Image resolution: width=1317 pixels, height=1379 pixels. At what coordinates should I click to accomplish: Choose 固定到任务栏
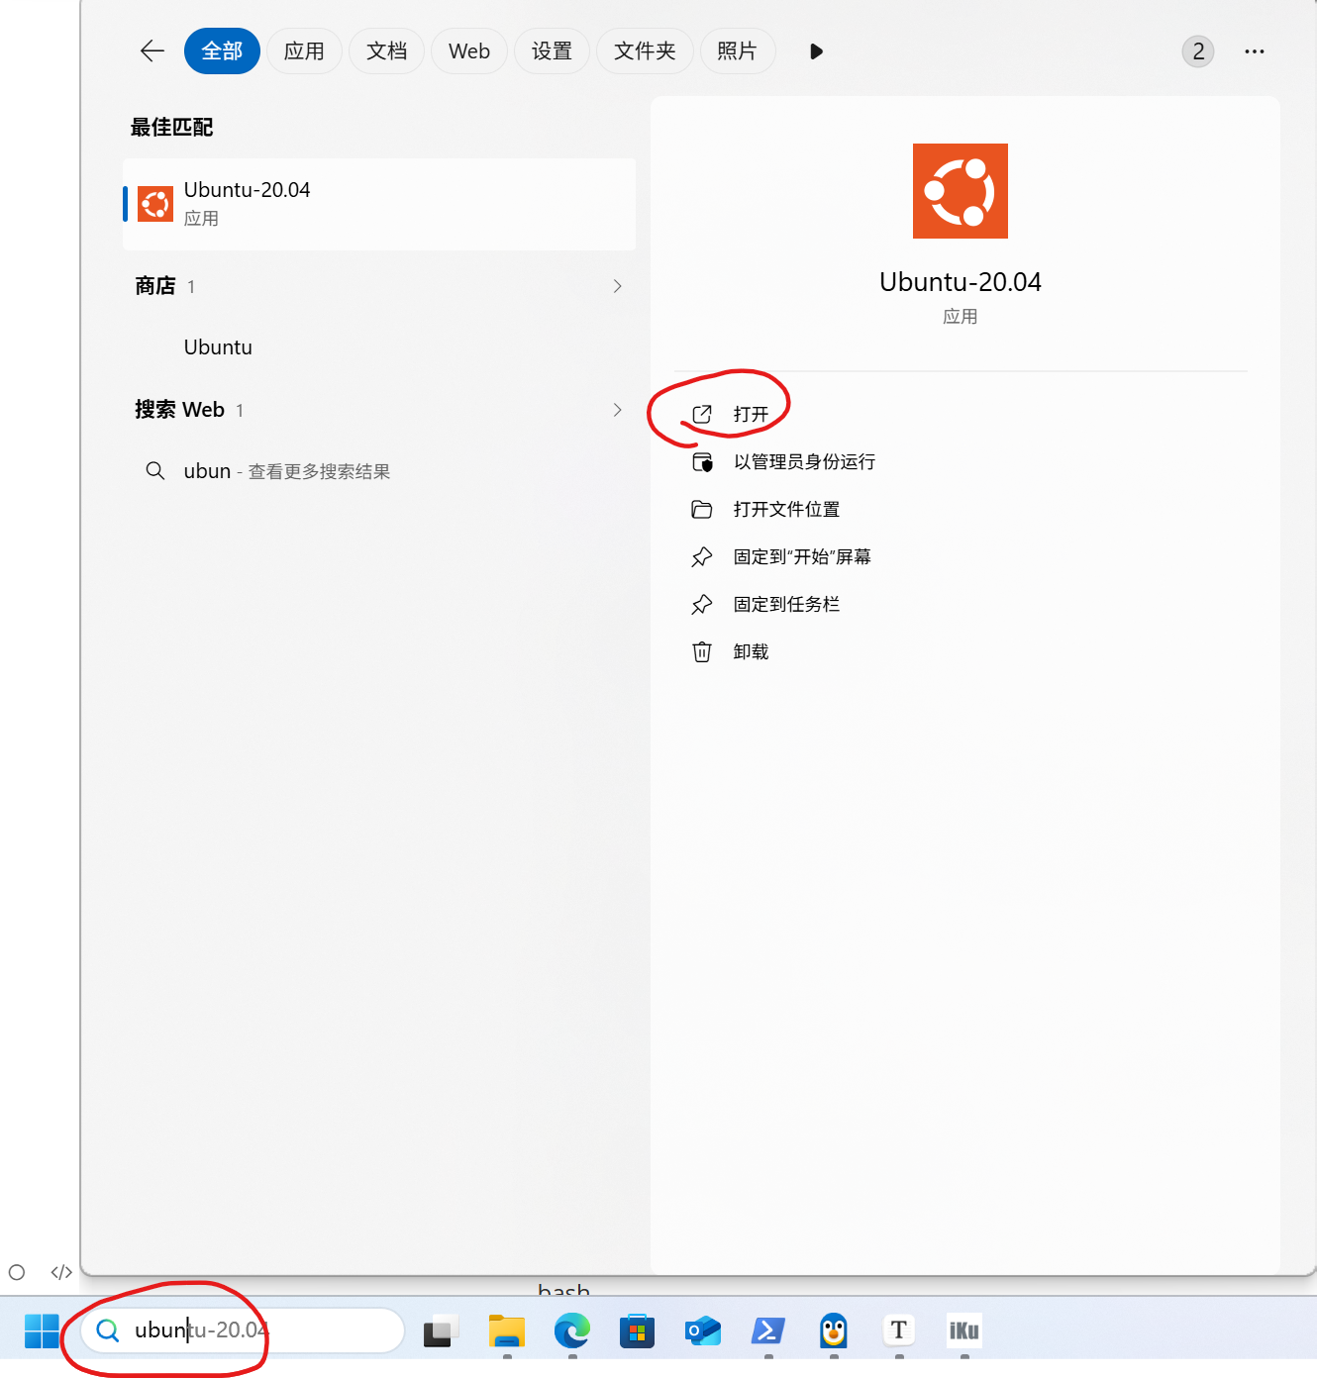tap(764, 605)
